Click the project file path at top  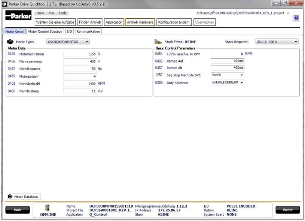tap(240, 13)
